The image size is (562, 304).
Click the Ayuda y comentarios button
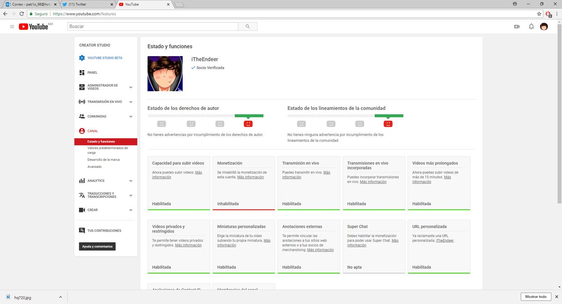(x=97, y=246)
